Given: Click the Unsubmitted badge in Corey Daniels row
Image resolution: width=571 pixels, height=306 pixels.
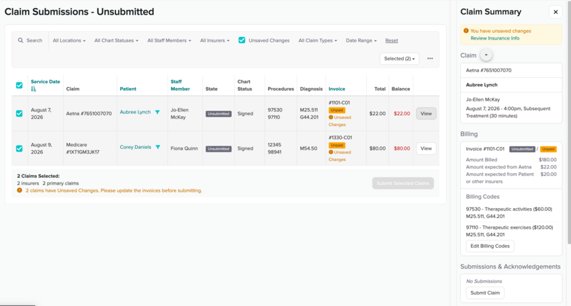Looking at the screenshot, I should (218, 149).
